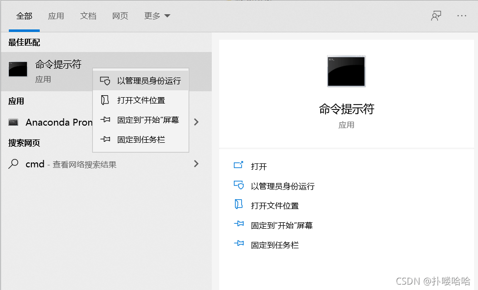The width and height of the screenshot is (478, 290).
Task: Click the Anaconda Prompt app icon
Action: (14, 122)
